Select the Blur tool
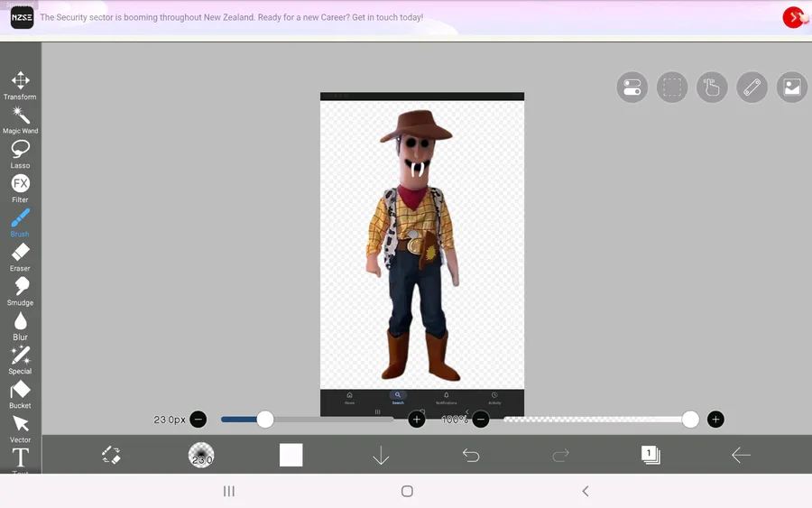812x508 pixels. (20, 327)
